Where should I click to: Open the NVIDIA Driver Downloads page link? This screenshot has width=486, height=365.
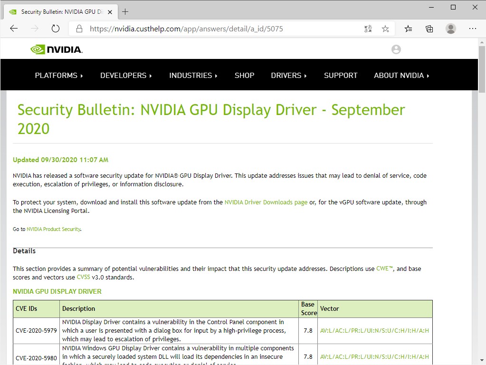point(266,202)
